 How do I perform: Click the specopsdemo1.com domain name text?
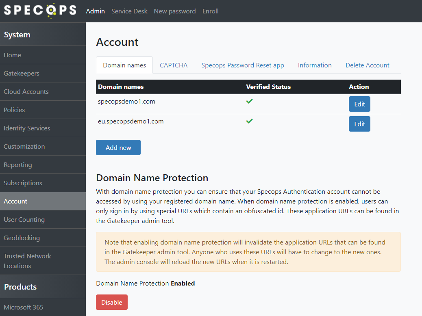point(126,102)
